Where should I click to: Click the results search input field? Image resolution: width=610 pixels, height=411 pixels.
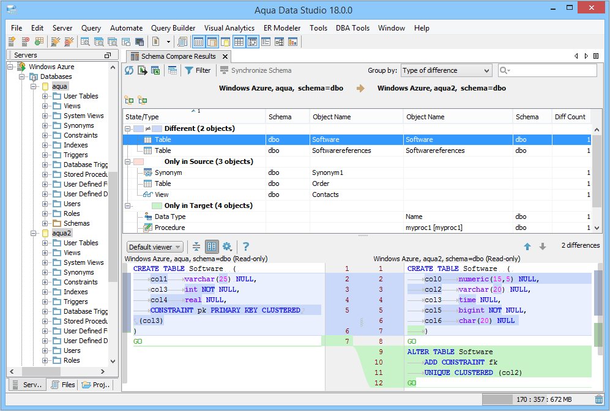click(x=548, y=70)
